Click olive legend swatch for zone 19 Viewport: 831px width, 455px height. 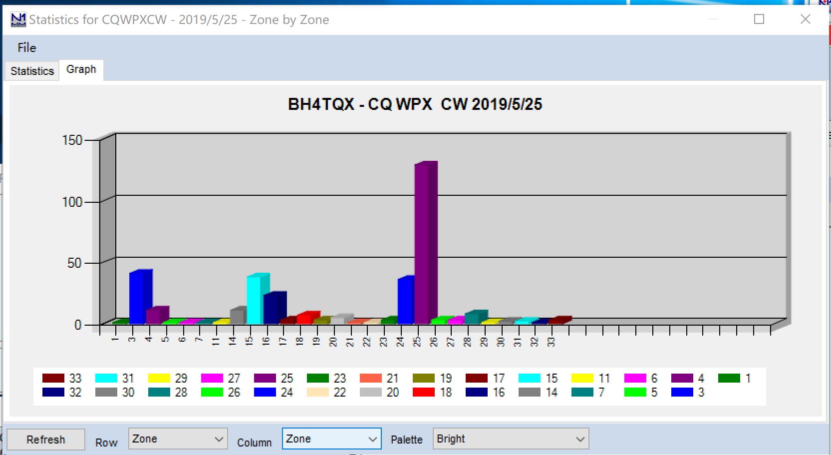(424, 378)
